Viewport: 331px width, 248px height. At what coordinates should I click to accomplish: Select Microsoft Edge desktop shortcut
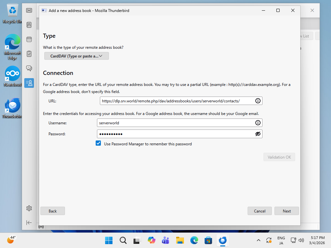tap(12, 47)
